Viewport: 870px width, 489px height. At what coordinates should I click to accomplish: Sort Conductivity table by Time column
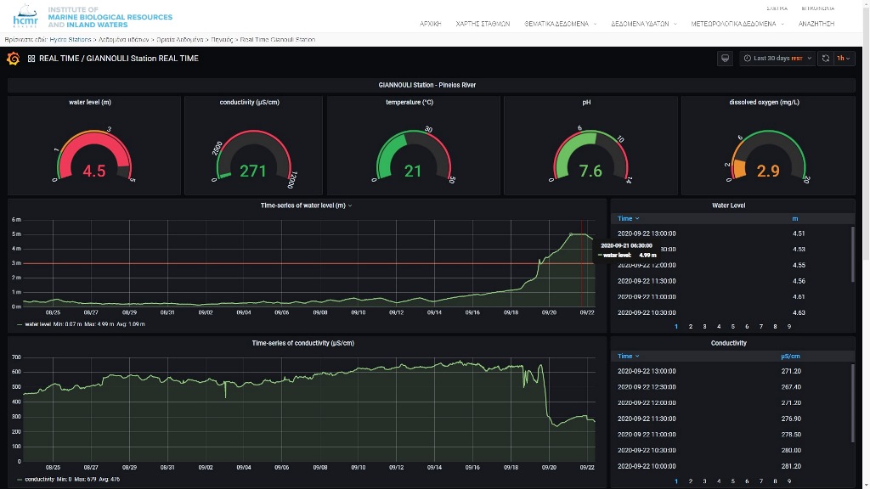[x=628, y=356]
